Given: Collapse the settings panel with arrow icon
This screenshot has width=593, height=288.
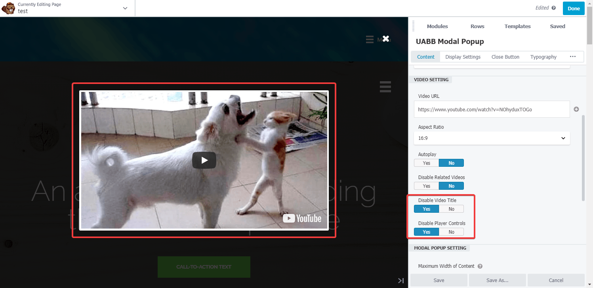Looking at the screenshot, I should pos(401,280).
